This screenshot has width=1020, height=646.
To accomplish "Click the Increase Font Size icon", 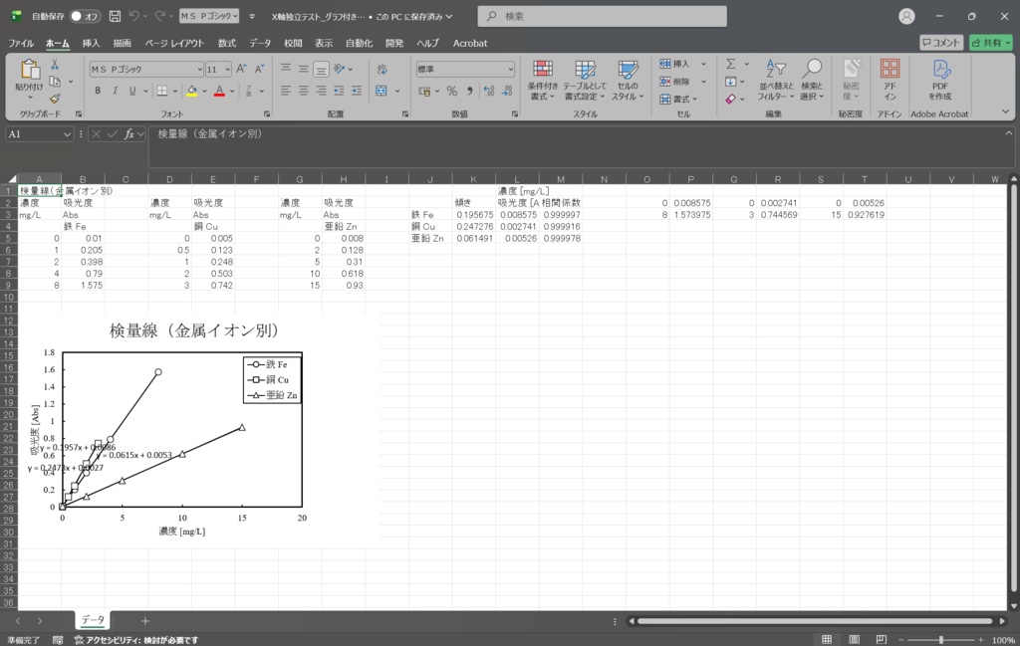I will tap(241, 69).
